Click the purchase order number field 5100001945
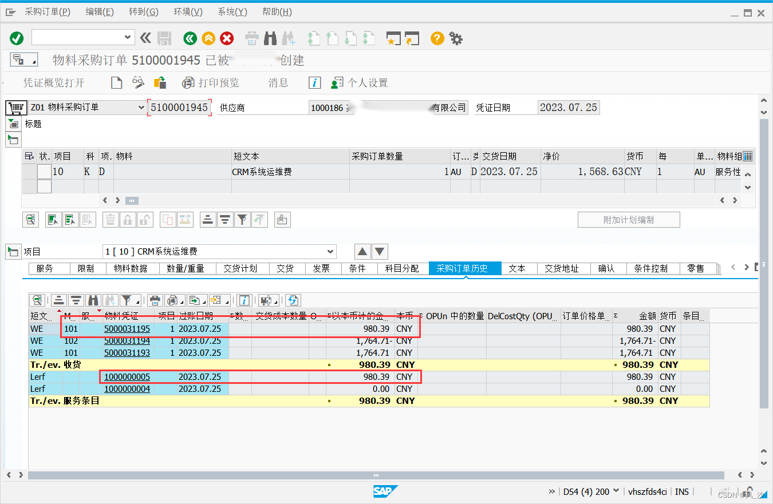The height and width of the screenshot is (504, 773). [x=179, y=108]
